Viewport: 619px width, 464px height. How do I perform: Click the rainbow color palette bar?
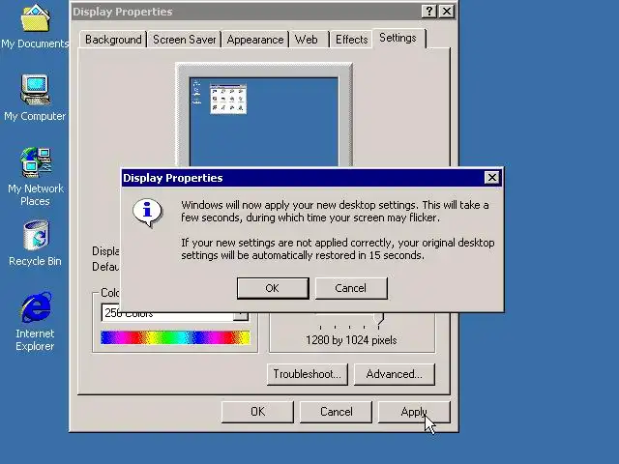175,337
